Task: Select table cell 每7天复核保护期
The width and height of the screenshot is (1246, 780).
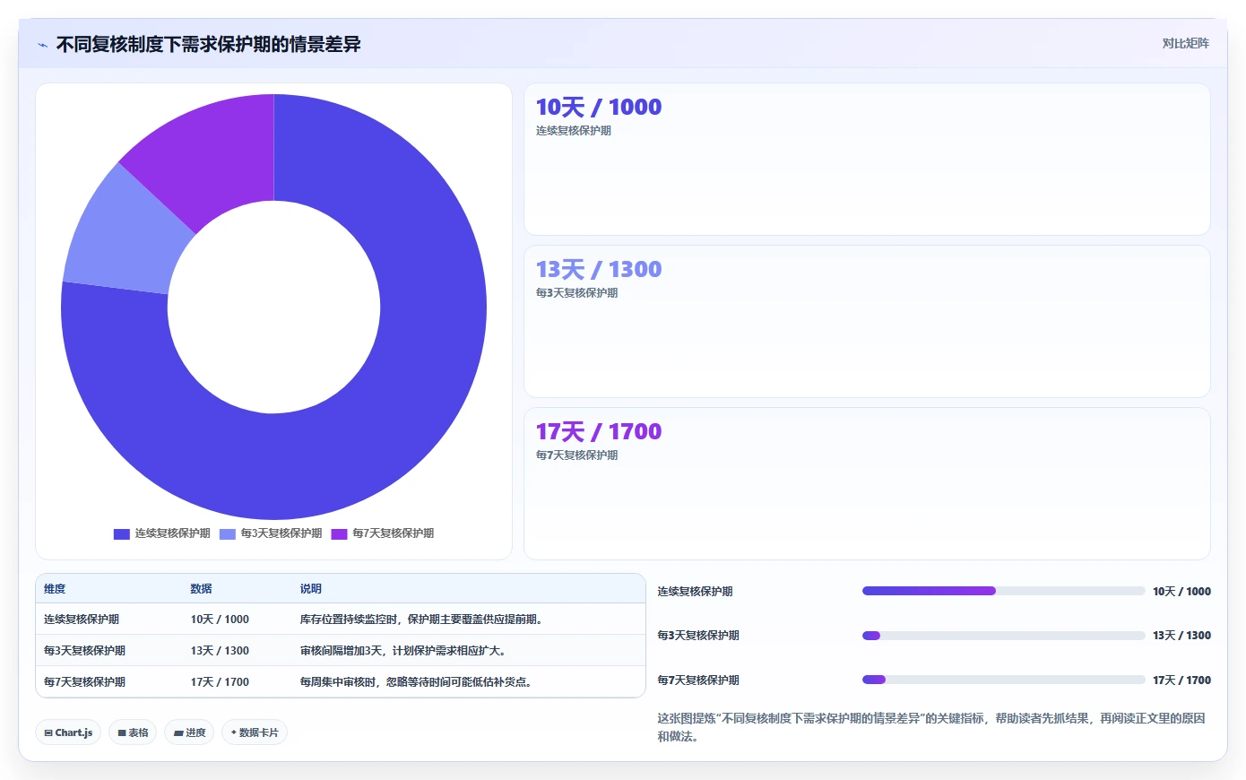Action: pyautogui.click(x=84, y=682)
